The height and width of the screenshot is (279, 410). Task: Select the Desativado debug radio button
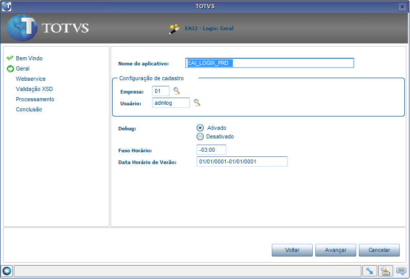(200, 136)
